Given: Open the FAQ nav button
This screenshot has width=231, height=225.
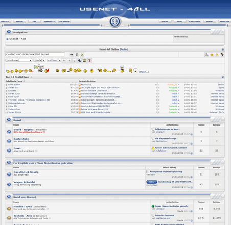Looking at the screenshot, I should (x=34, y=22).
